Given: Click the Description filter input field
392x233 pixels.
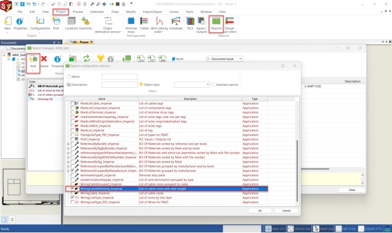Looking at the screenshot, I should click(120, 85).
